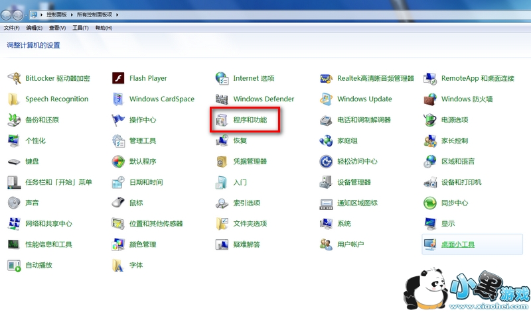Open 管理工具 icon
531x312 pixels.
coord(119,141)
